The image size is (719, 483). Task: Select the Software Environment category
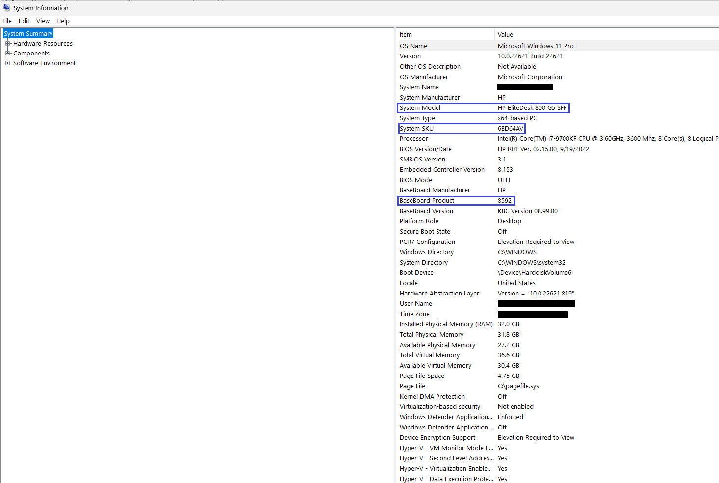(45, 63)
